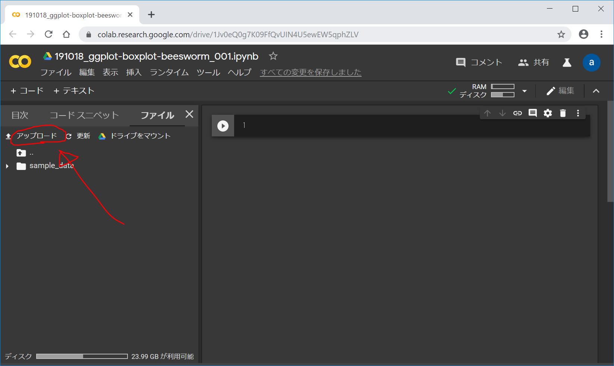
Task: Switch to the 目次 tab
Action: pyautogui.click(x=20, y=115)
